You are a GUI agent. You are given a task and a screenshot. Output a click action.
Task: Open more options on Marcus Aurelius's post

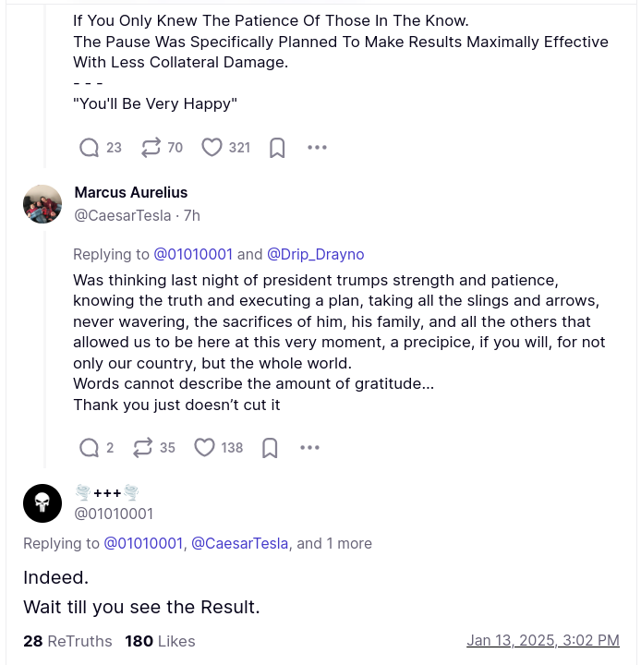[x=309, y=448]
